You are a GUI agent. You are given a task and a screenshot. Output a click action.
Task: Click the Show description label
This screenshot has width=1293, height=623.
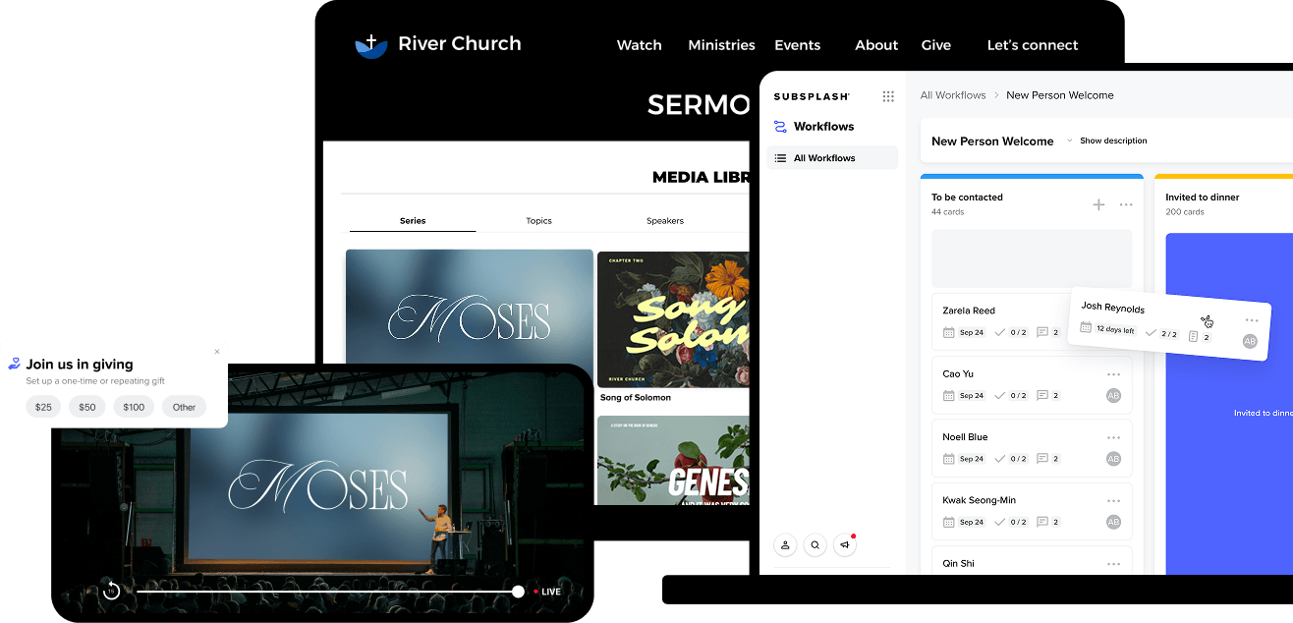click(x=1113, y=141)
